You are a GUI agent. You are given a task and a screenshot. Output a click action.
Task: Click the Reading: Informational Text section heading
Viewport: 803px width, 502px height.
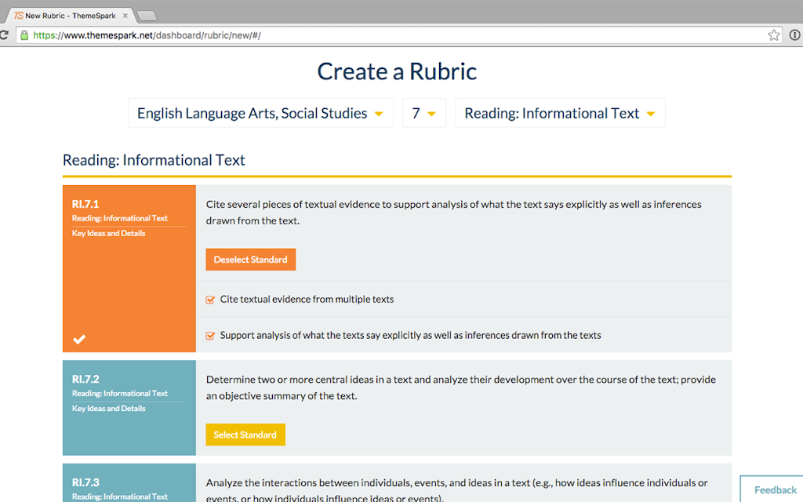154,160
